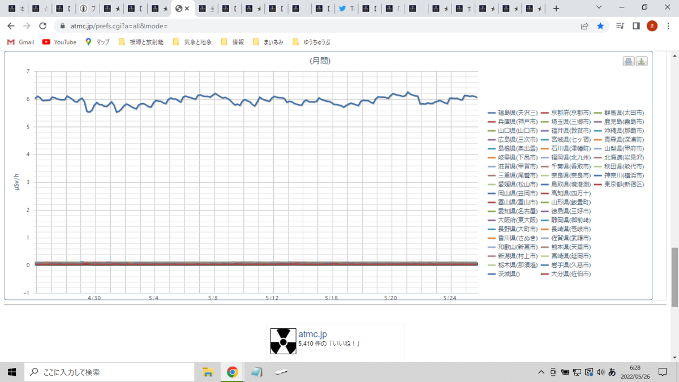Open the media control icon in toolbar
Image resolution: width=679 pixels, height=382 pixels.
tap(620, 26)
